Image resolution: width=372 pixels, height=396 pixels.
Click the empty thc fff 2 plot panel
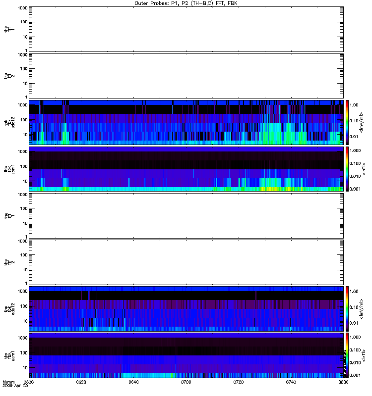[x=186, y=262]
